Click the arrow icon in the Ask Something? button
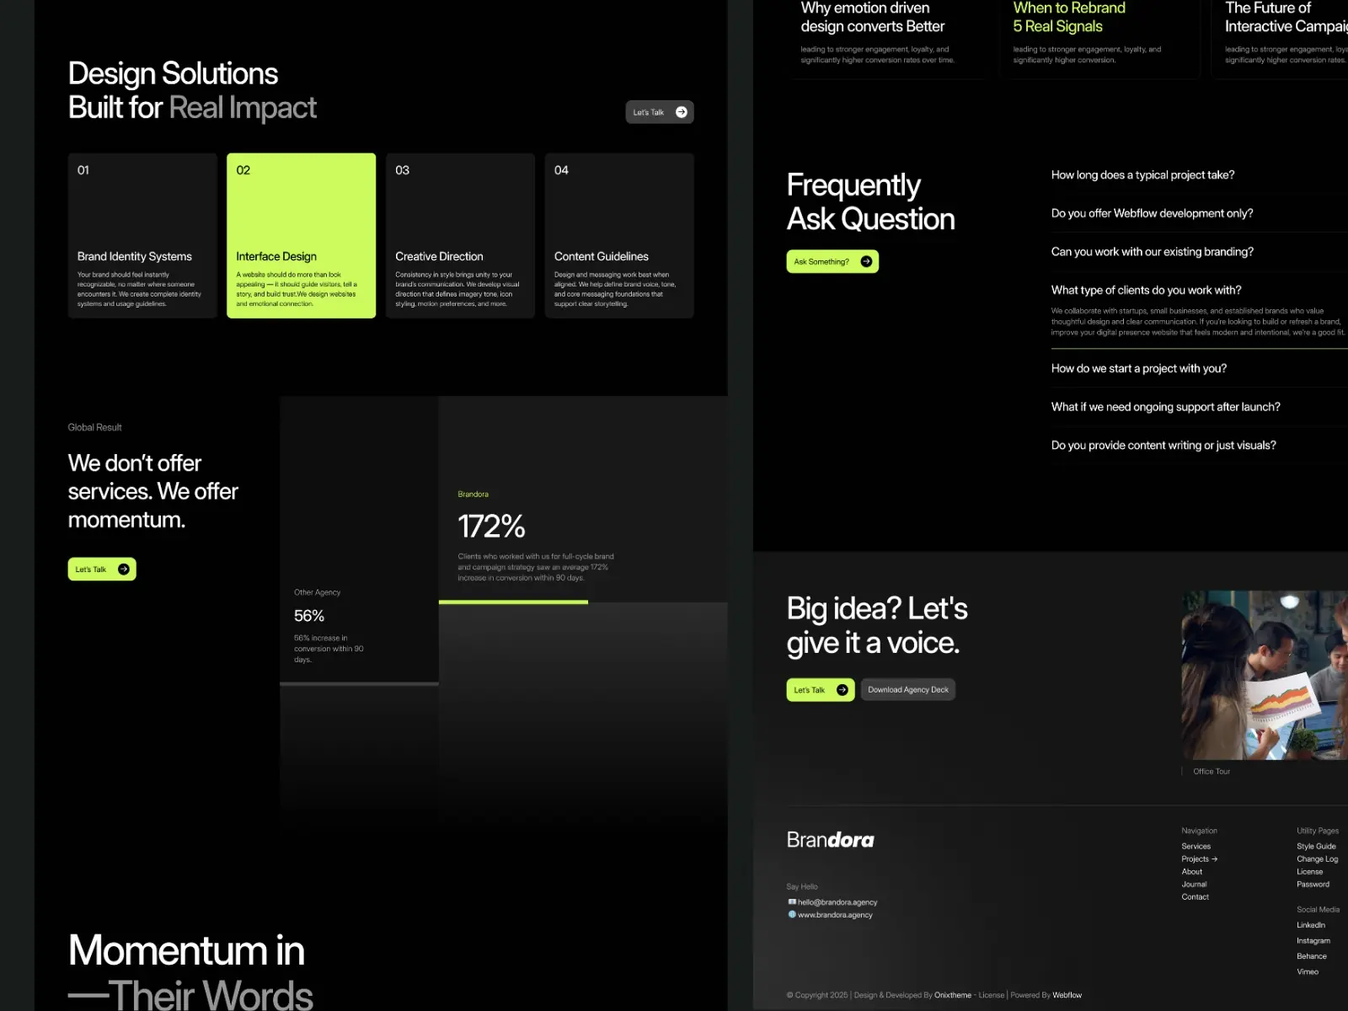This screenshot has height=1011, width=1348. [x=866, y=261]
